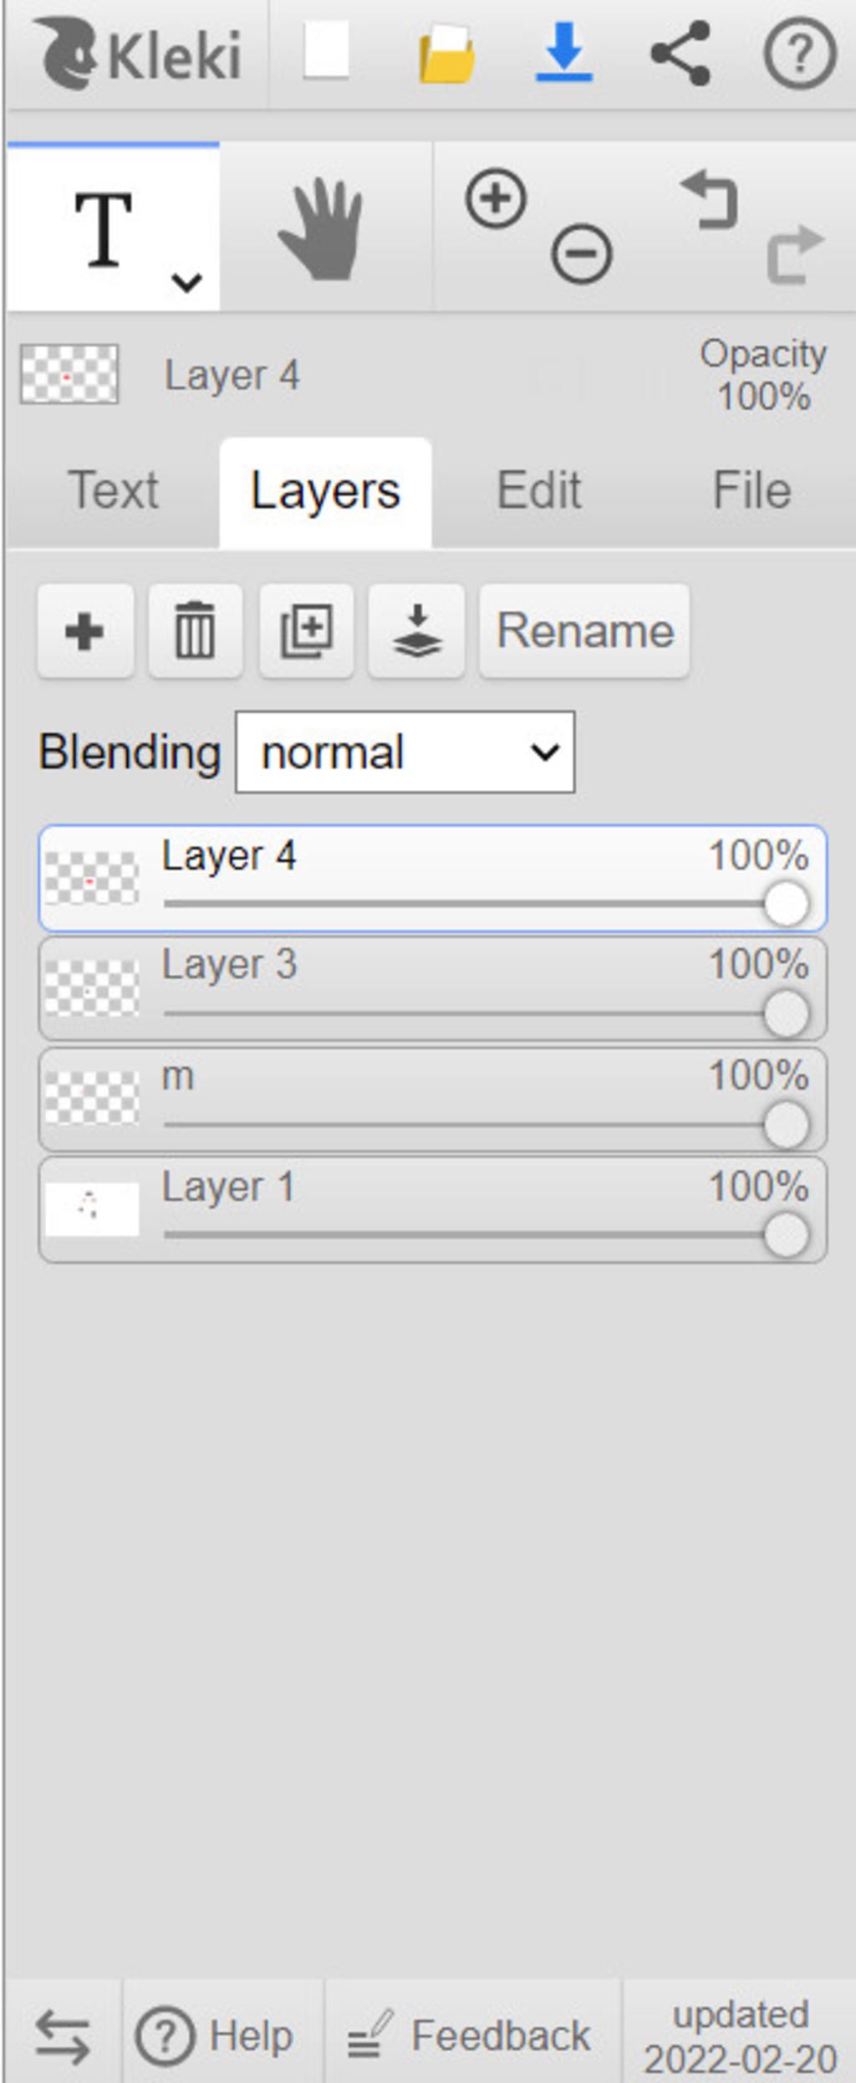Delete the selected layer
This screenshot has height=2083, width=856.
(195, 631)
